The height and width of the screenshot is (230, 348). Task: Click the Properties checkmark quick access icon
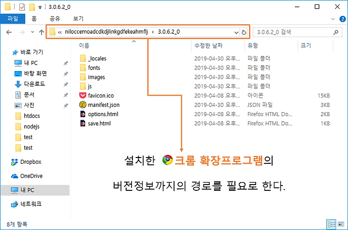pyautogui.click(x=22, y=7)
